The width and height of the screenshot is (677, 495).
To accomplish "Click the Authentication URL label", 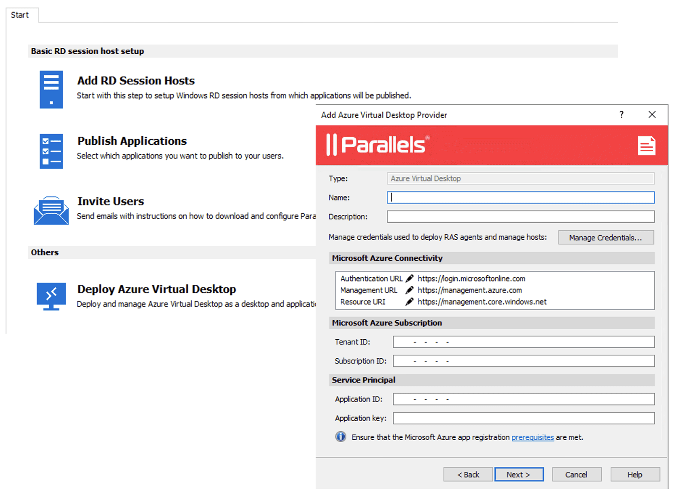I will tap(371, 278).
